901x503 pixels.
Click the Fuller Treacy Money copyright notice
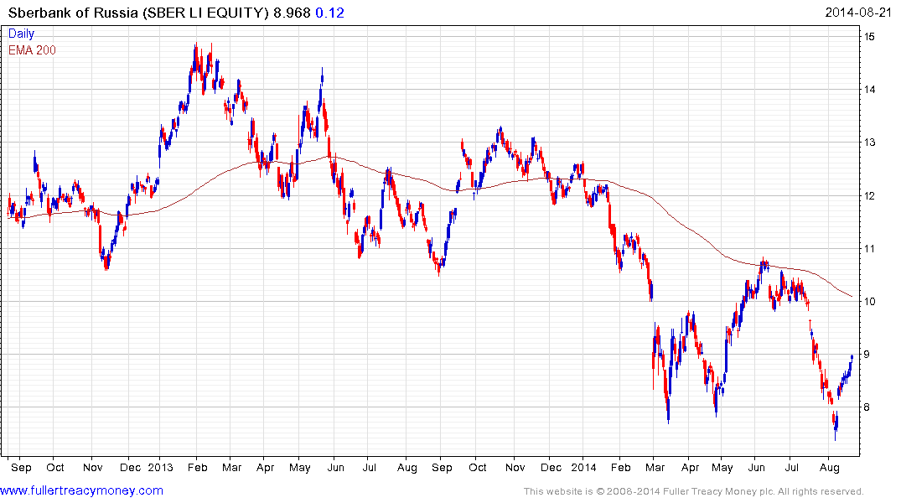tap(694, 491)
